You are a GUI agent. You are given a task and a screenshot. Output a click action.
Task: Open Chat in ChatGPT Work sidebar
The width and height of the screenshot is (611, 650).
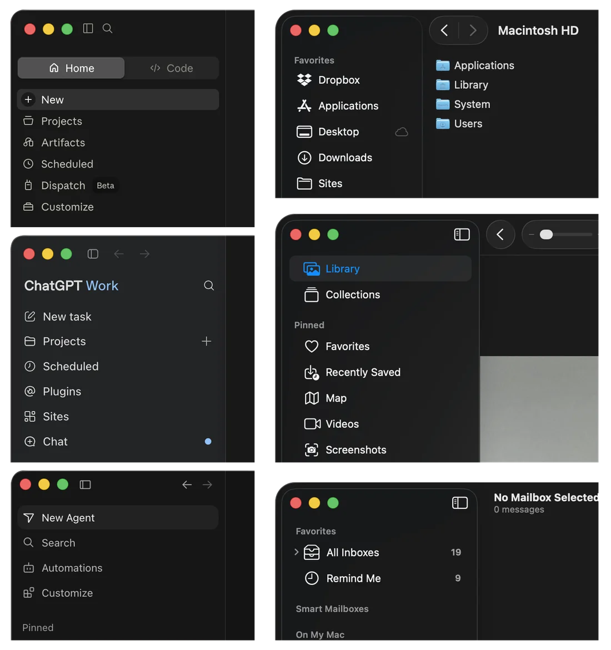point(118,442)
